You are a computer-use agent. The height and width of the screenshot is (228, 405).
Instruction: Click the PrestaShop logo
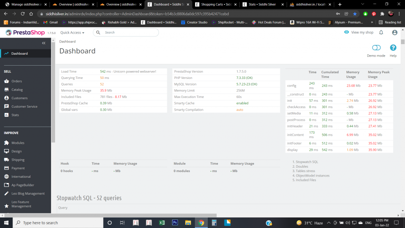25,32
